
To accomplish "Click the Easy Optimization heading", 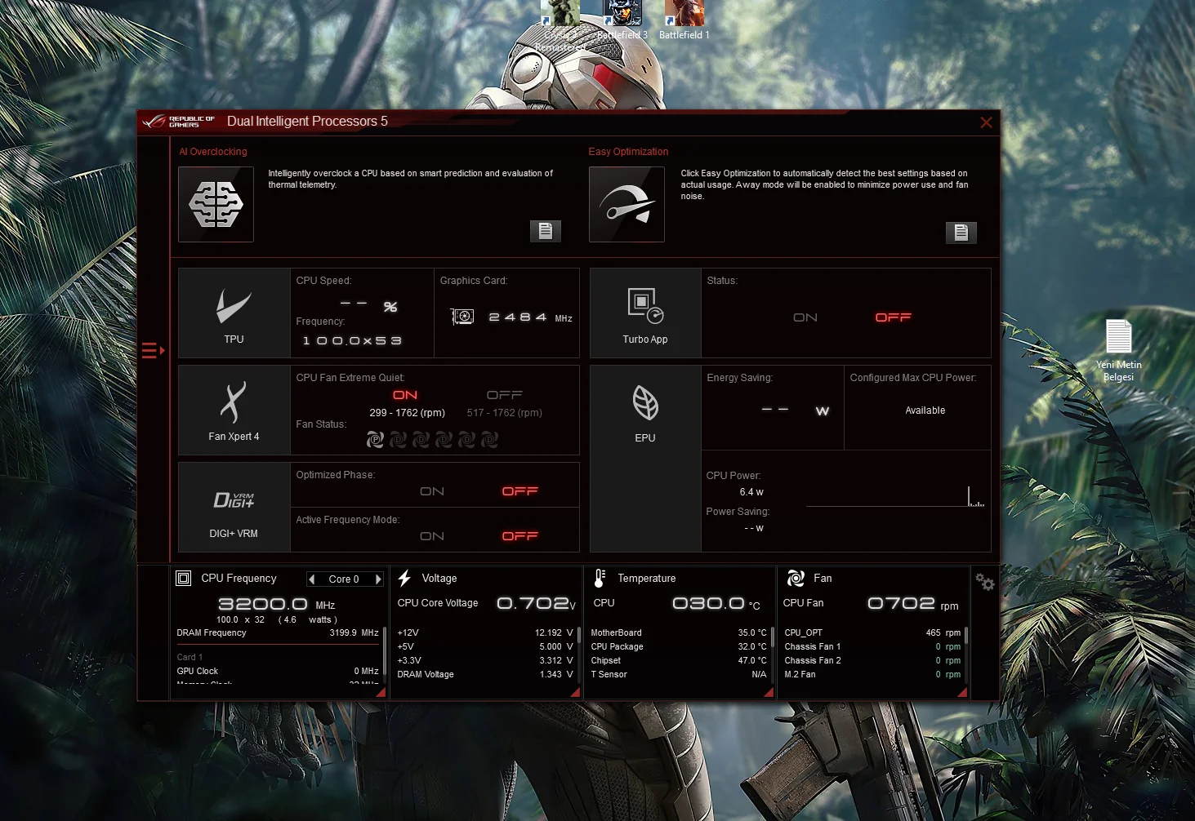I will [628, 152].
